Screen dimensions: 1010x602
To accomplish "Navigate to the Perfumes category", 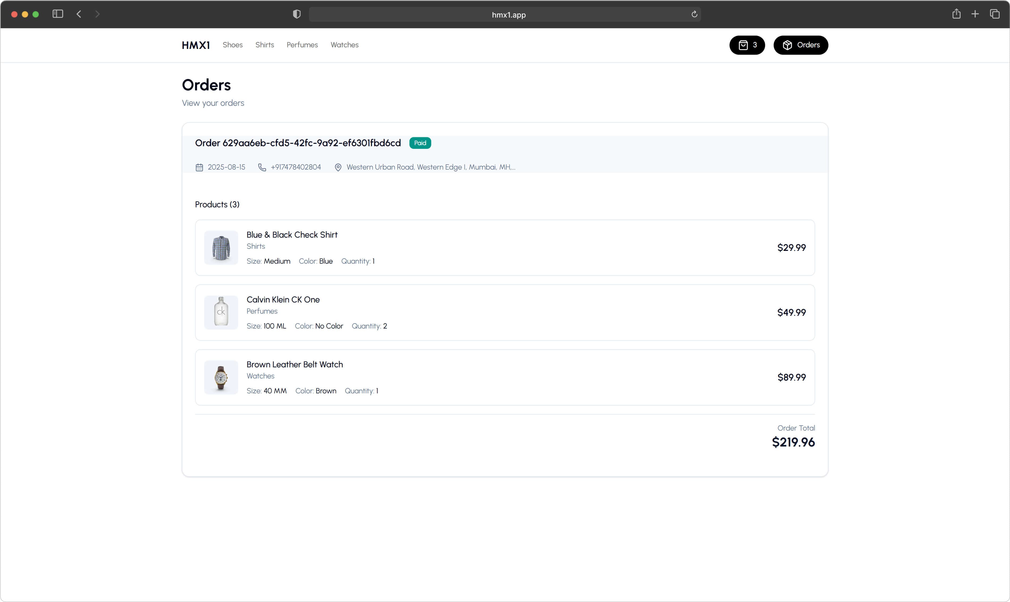I will coord(302,45).
